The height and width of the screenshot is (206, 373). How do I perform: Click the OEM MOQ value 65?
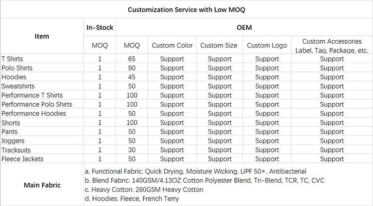132,59
